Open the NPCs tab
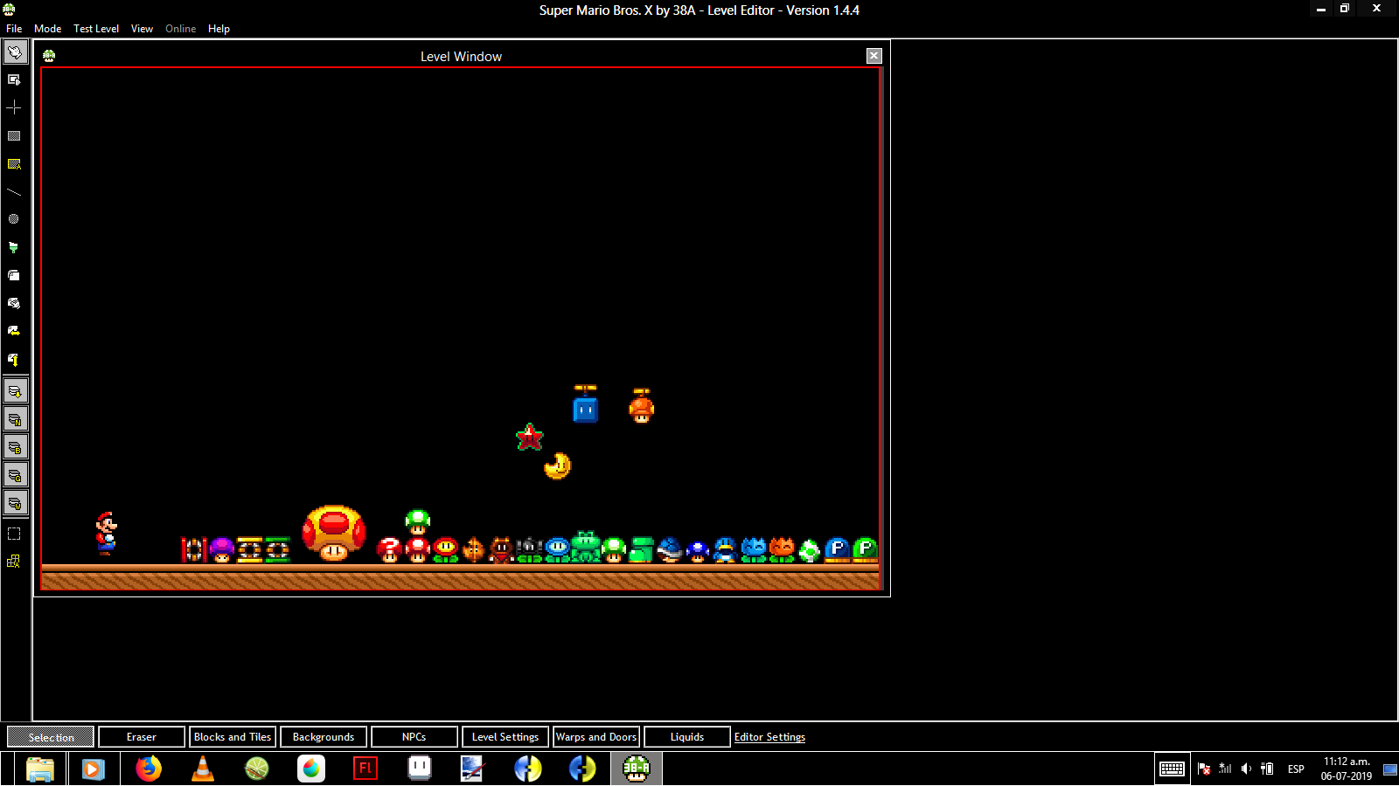 pos(414,737)
